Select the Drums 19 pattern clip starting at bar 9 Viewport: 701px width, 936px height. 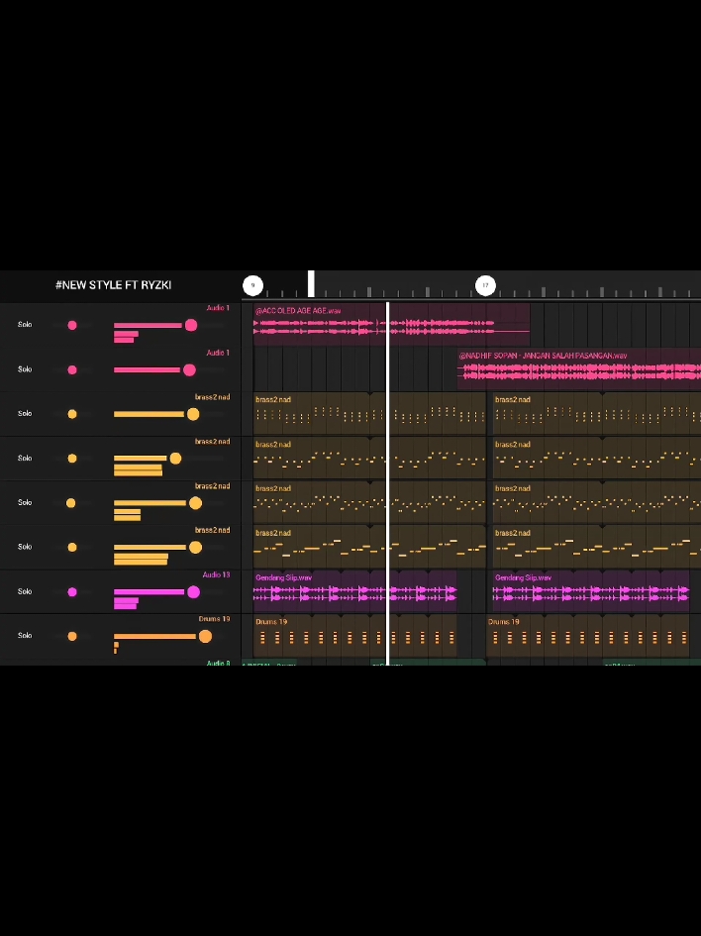[355, 636]
